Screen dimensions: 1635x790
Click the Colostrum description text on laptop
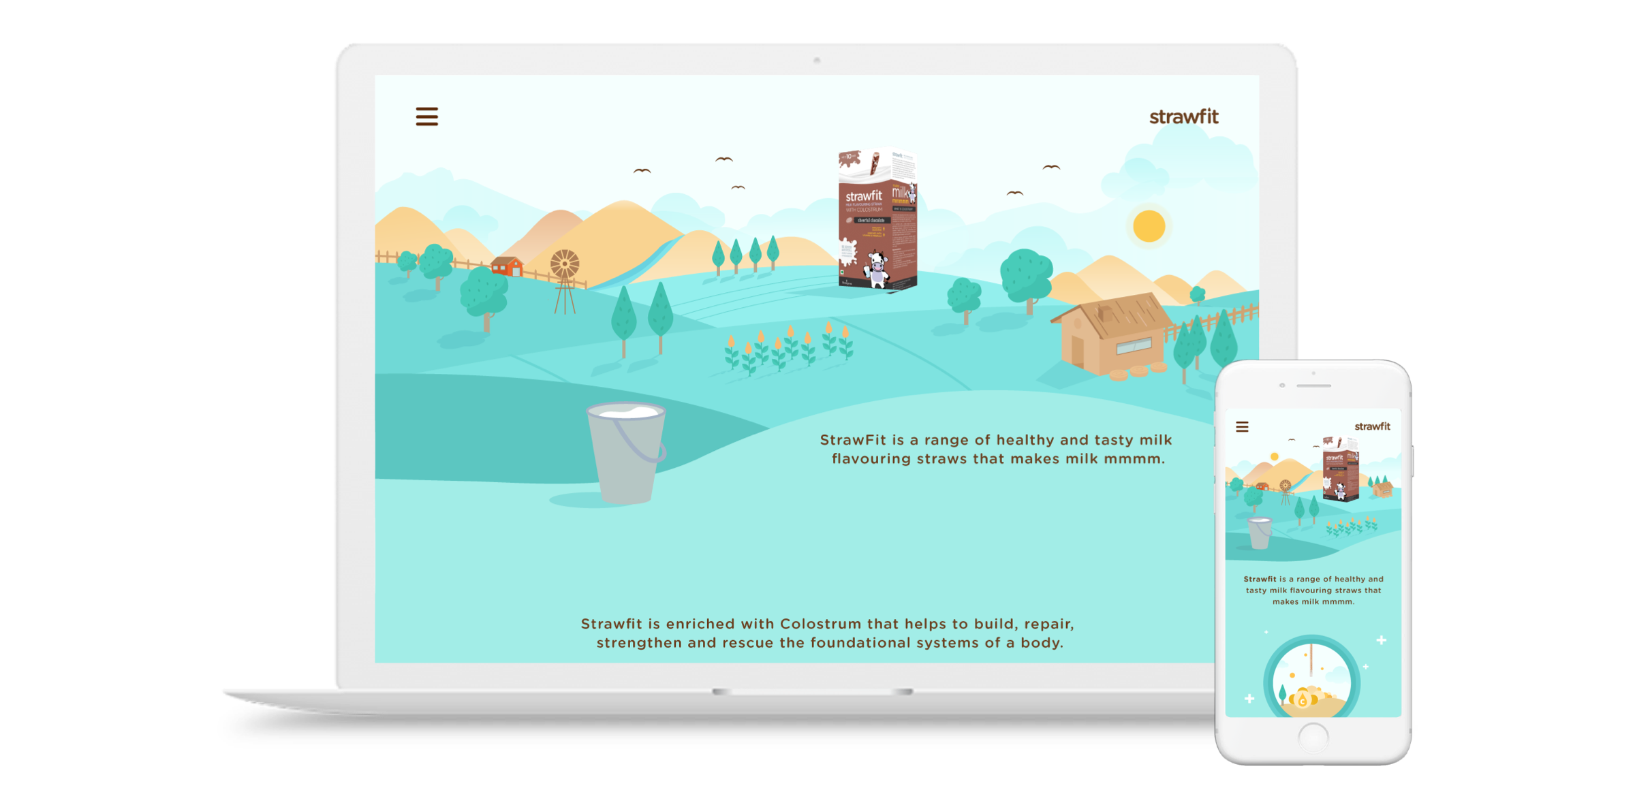(828, 633)
